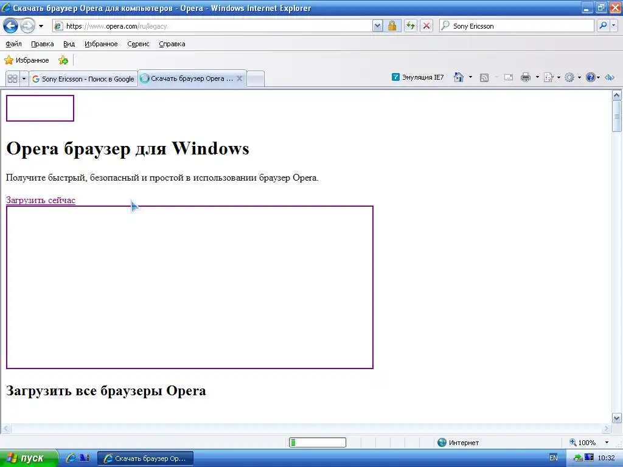
Task: Click the opera.com legacy URL address field
Action: 213,26
